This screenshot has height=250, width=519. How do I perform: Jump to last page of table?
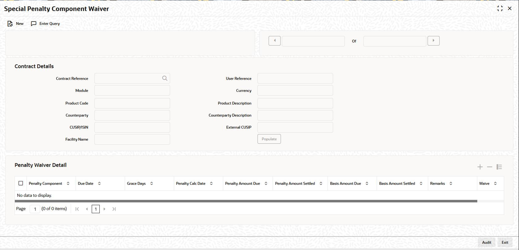pyautogui.click(x=114, y=209)
